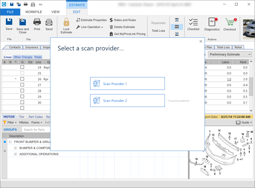This screenshot has height=188, width=255.
Task: Toggle checkbox in the empty last line
Action: click(x=22, y=108)
